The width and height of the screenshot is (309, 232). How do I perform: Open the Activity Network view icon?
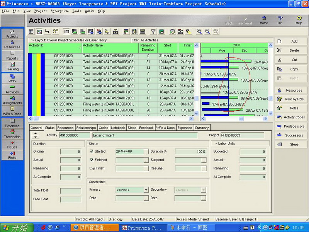click(x=56, y=32)
